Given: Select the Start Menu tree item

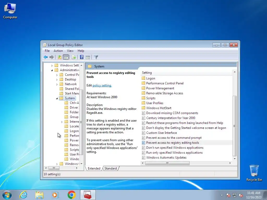Looking at the screenshot, I should pyautogui.click(x=69, y=93).
